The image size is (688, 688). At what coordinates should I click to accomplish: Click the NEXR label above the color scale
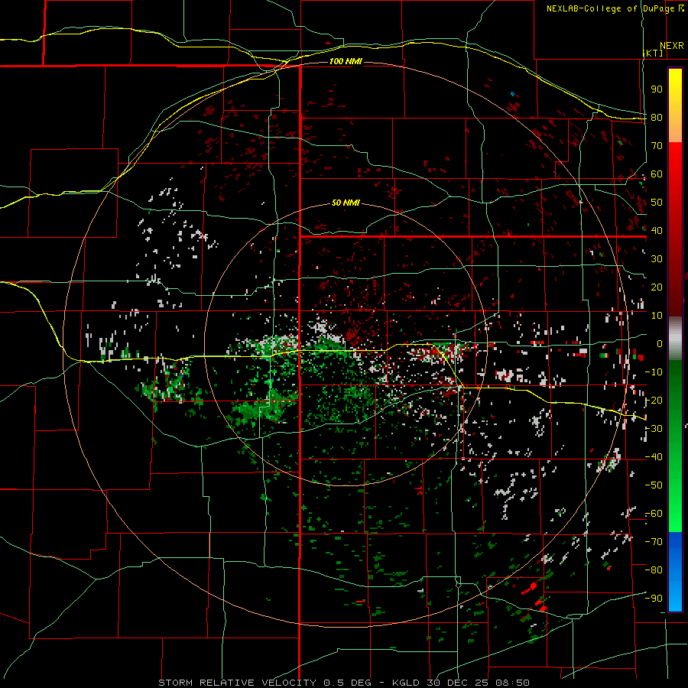click(672, 46)
